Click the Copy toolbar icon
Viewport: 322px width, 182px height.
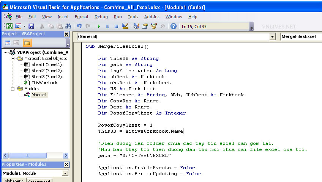point(51,26)
